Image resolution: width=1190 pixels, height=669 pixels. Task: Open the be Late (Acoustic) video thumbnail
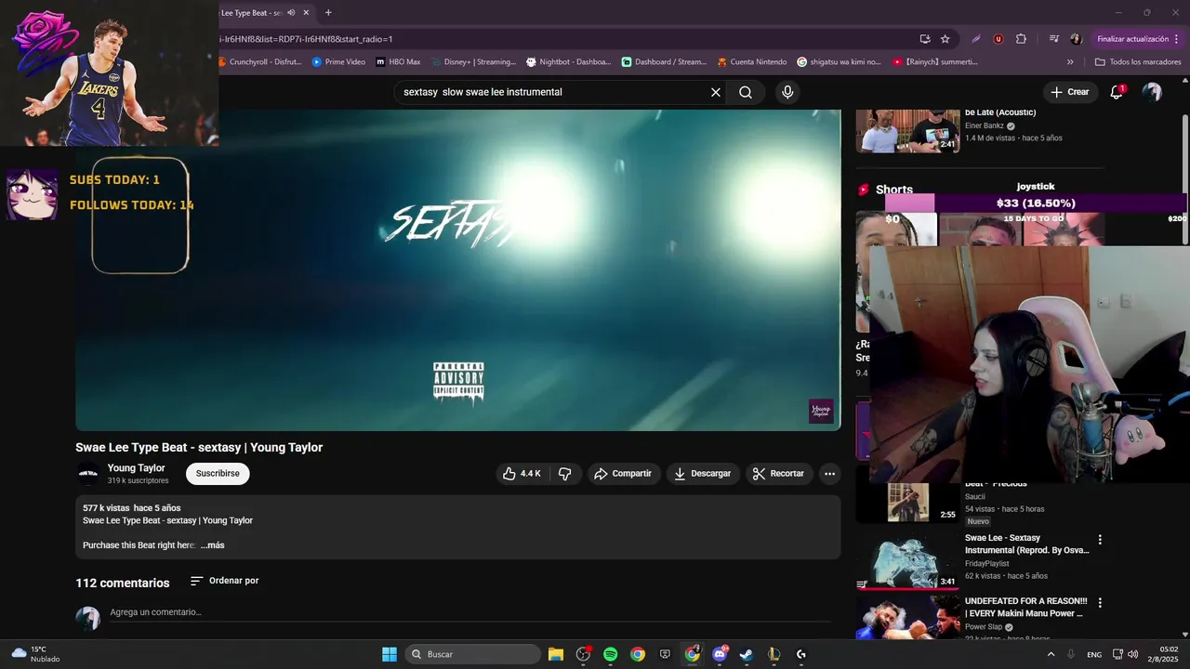[x=907, y=131]
